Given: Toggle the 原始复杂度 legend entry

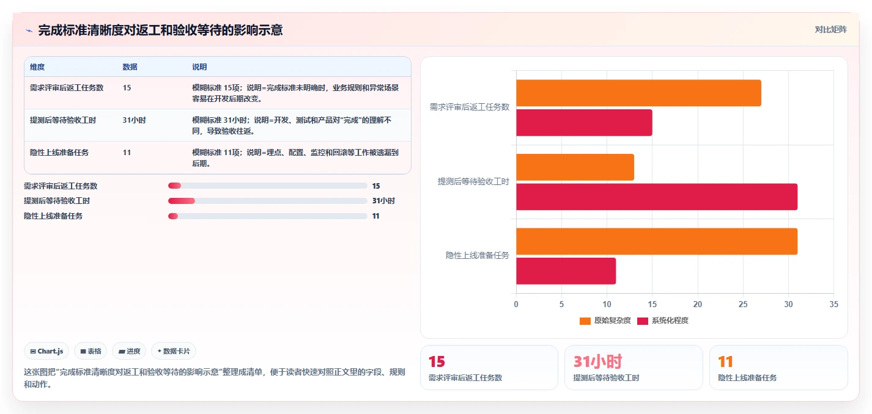Looking at the screenshot, I should [605, 321].
